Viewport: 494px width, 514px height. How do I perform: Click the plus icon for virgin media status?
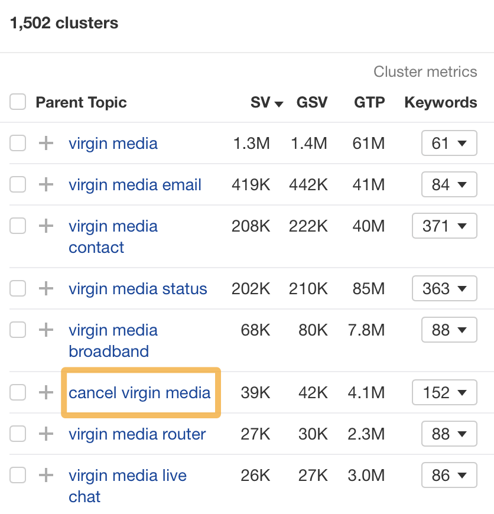45,288
